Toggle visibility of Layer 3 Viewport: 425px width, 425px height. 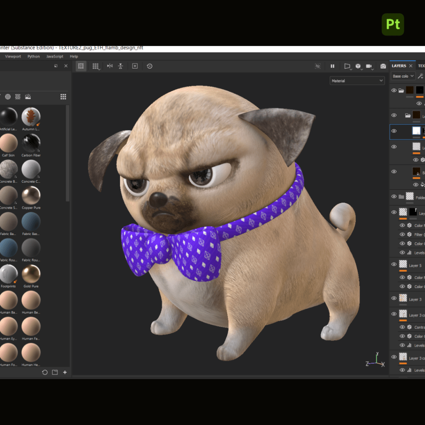coord(394,298)
